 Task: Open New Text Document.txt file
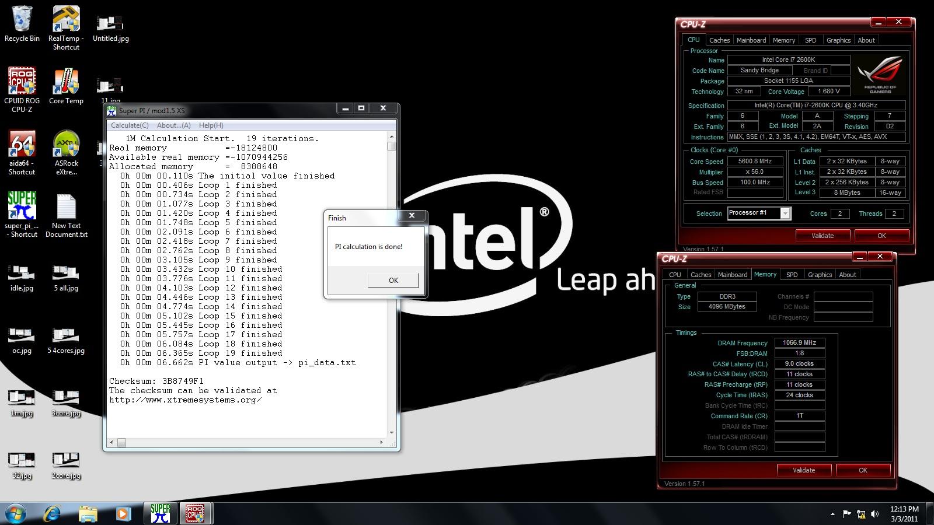(x=66, y=216)
